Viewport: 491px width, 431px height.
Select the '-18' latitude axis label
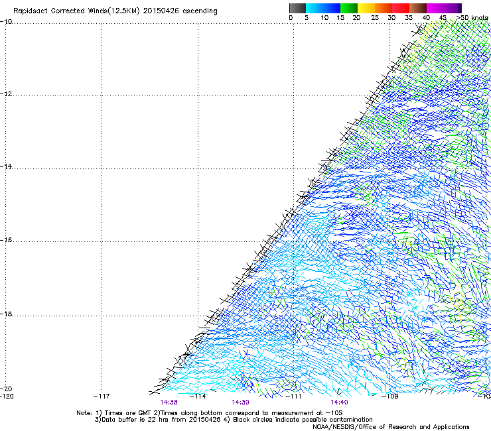tap(6, 314)
